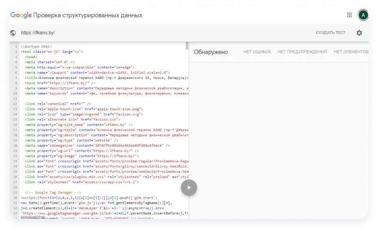Click the meta charset="utf-8" line

click(x=50, y=62)
